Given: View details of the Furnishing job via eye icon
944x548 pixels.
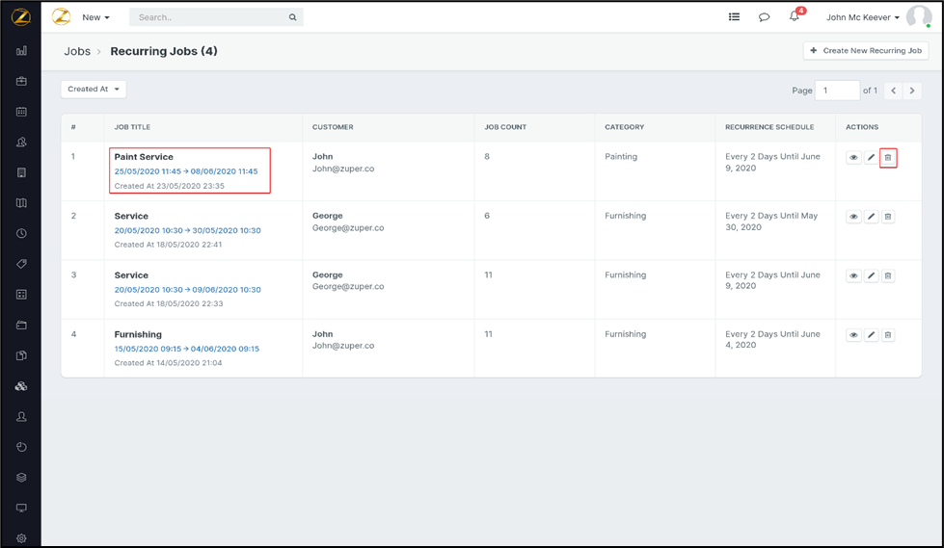Looking at the screenshot, I should point(853,335).
